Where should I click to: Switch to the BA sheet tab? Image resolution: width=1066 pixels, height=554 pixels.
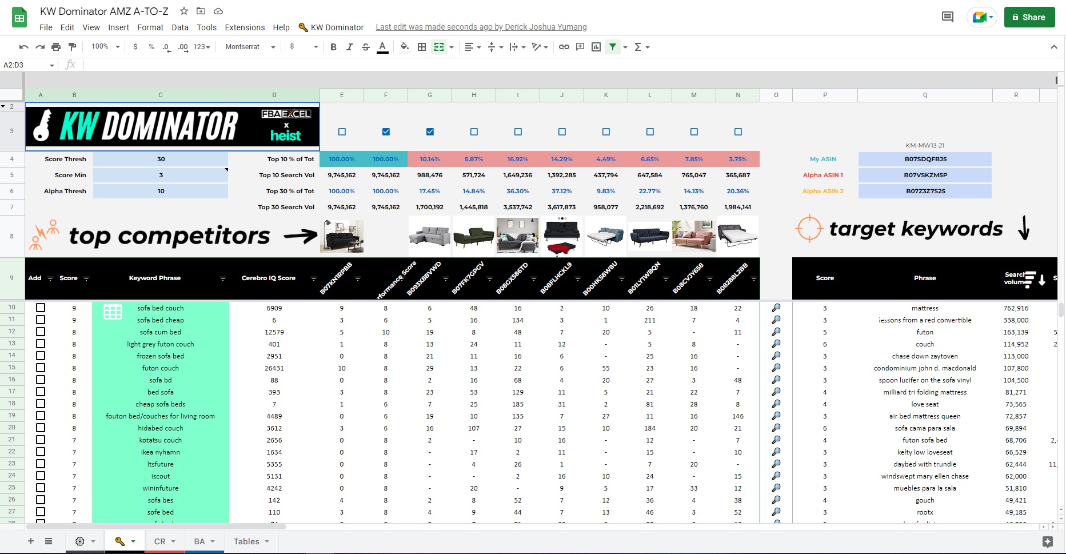click(205, 541)
